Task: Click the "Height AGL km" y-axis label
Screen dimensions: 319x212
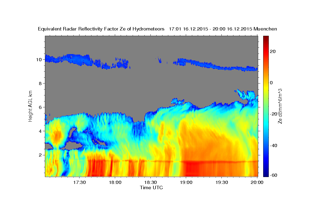Action: click(x=31, y=106)
